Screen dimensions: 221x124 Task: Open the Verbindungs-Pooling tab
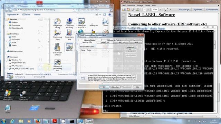pyautogui.click(x=114, y=40)
